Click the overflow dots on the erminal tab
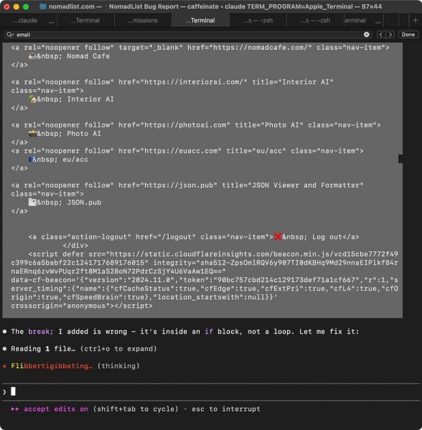 [x=378, y=22]
